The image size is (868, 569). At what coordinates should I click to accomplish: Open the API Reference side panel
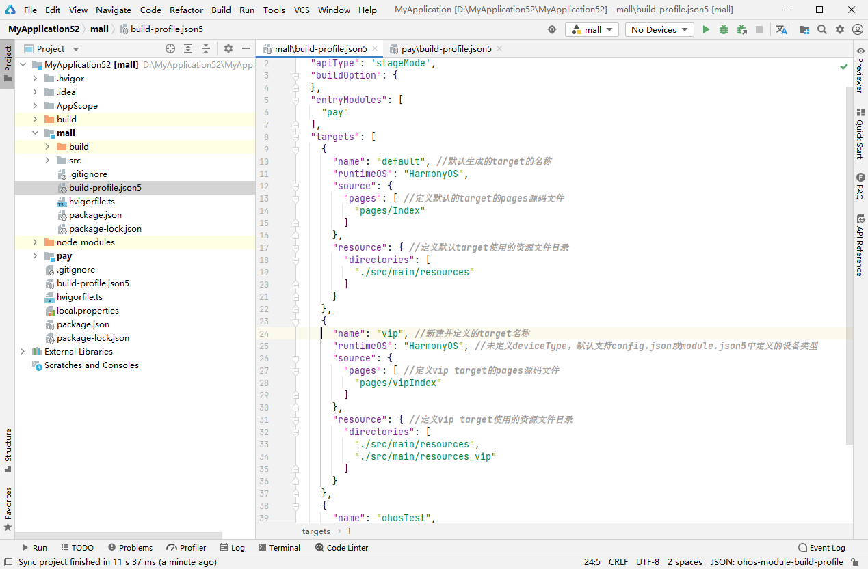pos(860,245)
